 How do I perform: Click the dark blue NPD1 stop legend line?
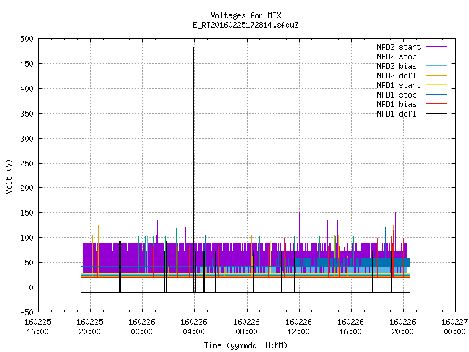437,95
